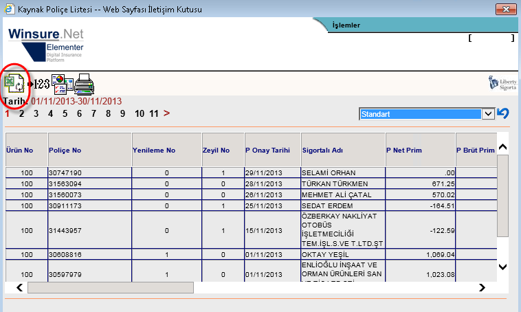
Task: Click the blue undo arrow icon
Action: 503,113
